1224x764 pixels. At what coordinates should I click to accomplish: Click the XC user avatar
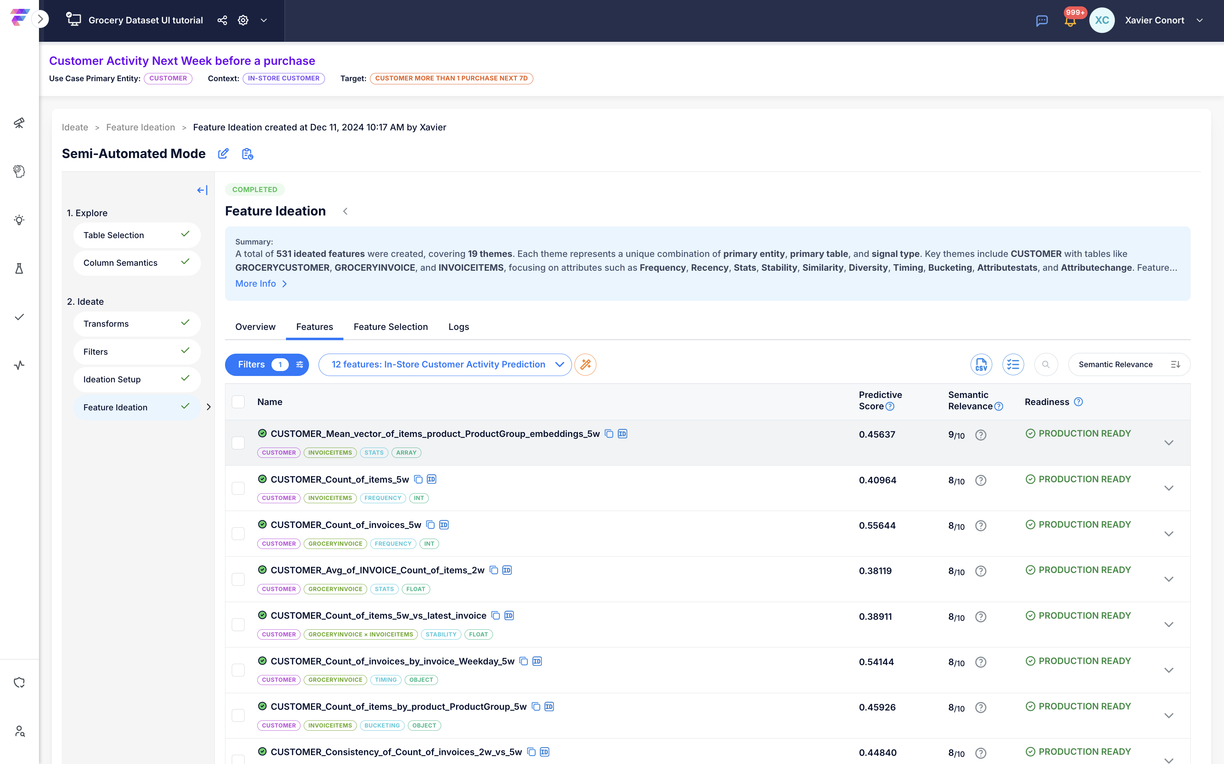[x=1102, y=20]
